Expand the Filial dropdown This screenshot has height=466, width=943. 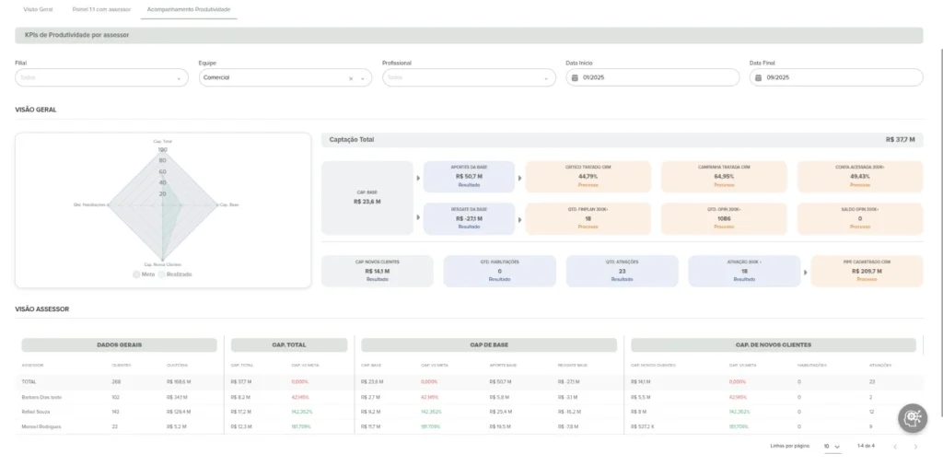[179, 78]
